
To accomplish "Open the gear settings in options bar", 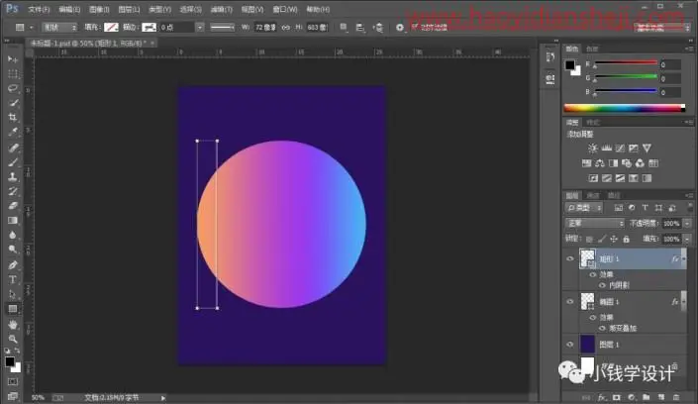I will tap(400, 28).
